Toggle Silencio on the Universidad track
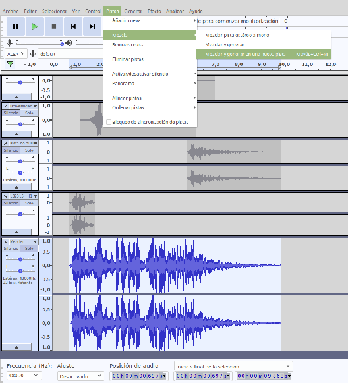 pos(11,113)
